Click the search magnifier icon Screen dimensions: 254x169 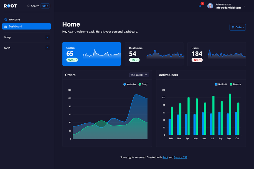pyautogui.click(x=28, y=6)
